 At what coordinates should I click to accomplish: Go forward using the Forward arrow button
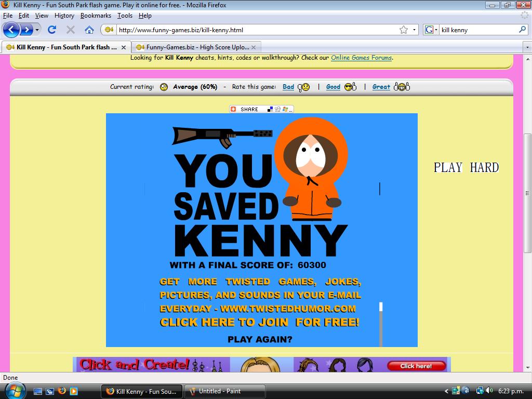27,30
